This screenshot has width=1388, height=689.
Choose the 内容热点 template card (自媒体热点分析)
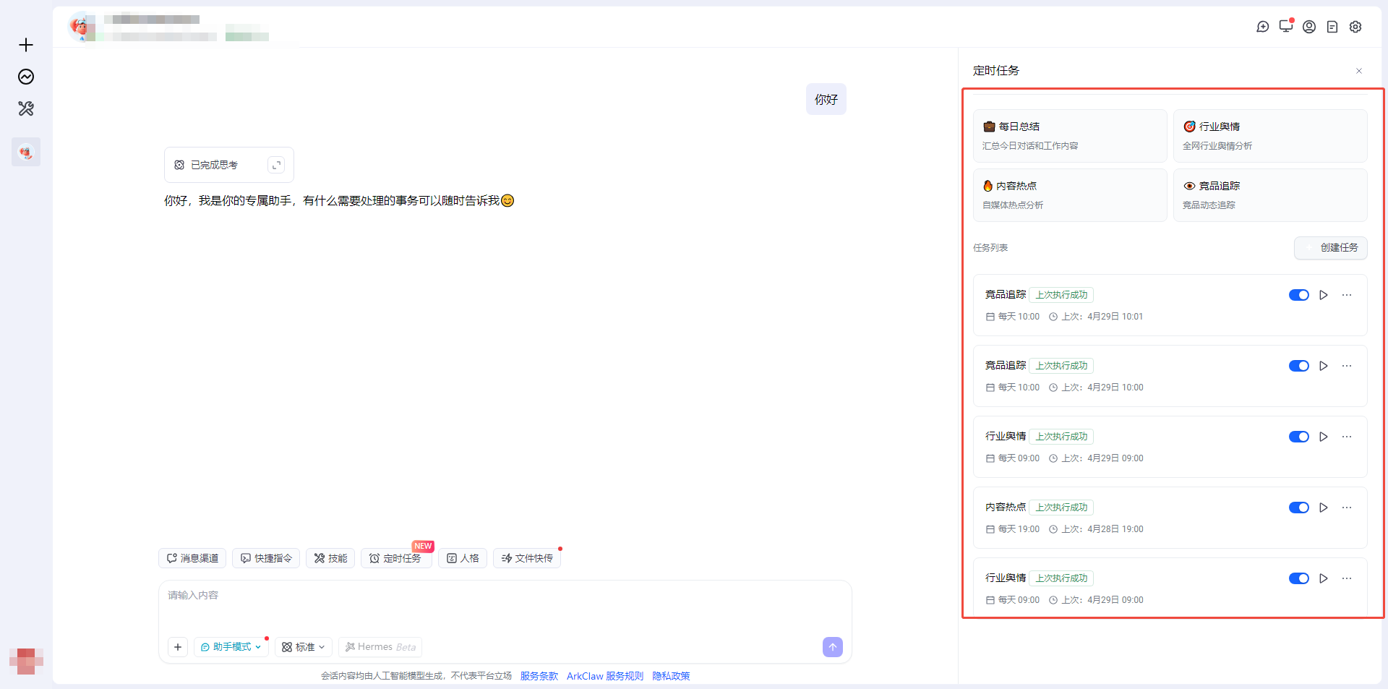[x=1070, y=195]
